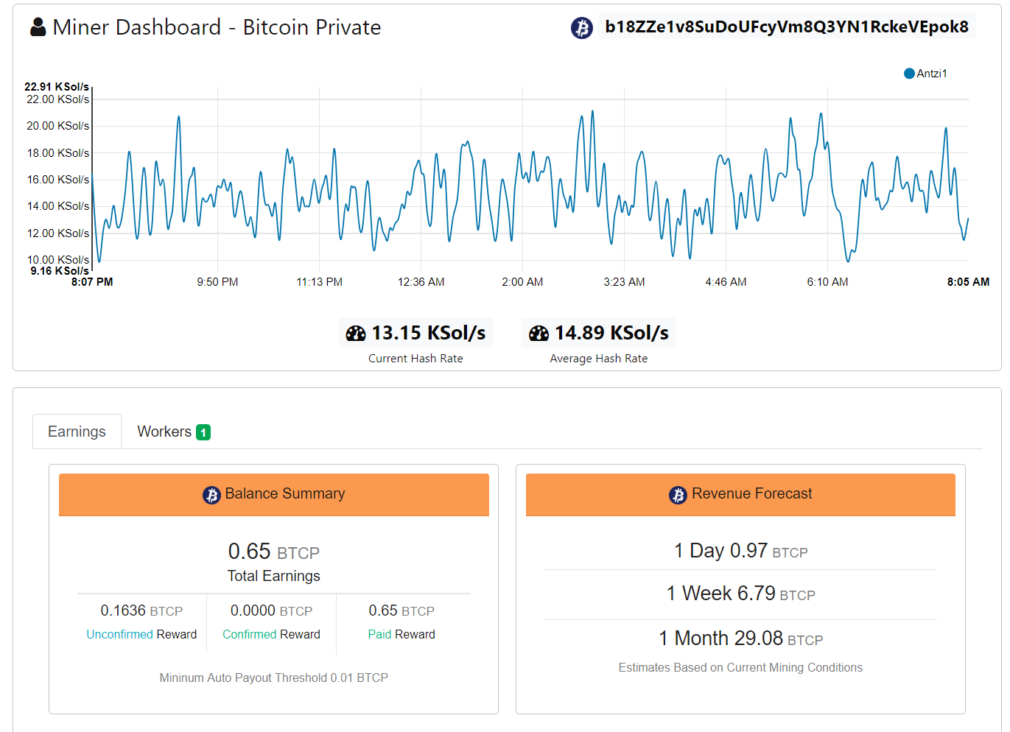
Task: Click the 13.15 KSol/s current hash rate value
Action: [428, 333]
